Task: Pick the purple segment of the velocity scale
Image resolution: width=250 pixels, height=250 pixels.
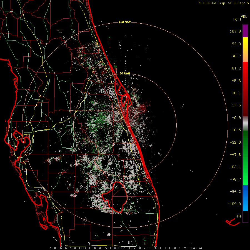Action: tap(245, 31)
